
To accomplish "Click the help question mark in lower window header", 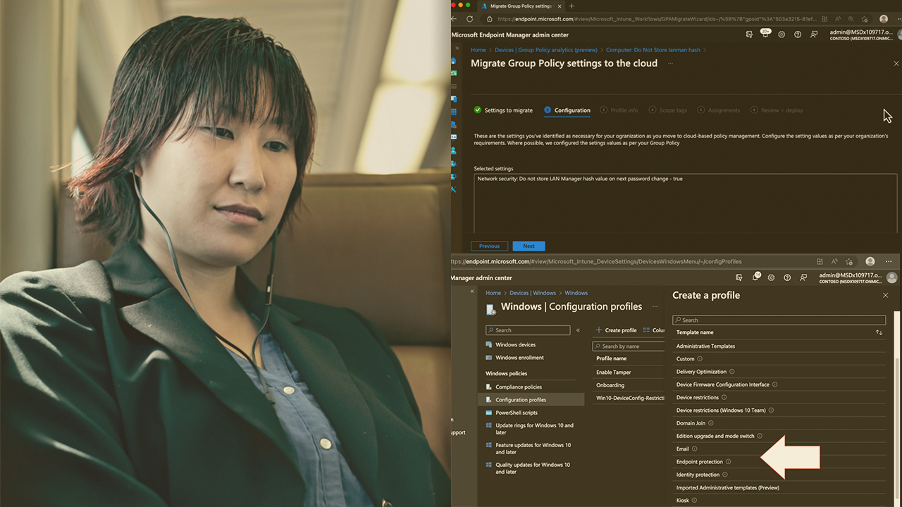I will point(787,278).
